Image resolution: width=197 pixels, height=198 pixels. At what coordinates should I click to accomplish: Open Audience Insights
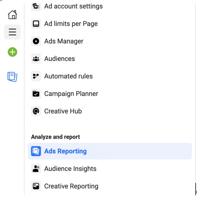(x=70, y=169)
